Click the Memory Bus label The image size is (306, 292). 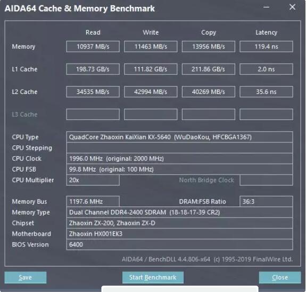29,202
